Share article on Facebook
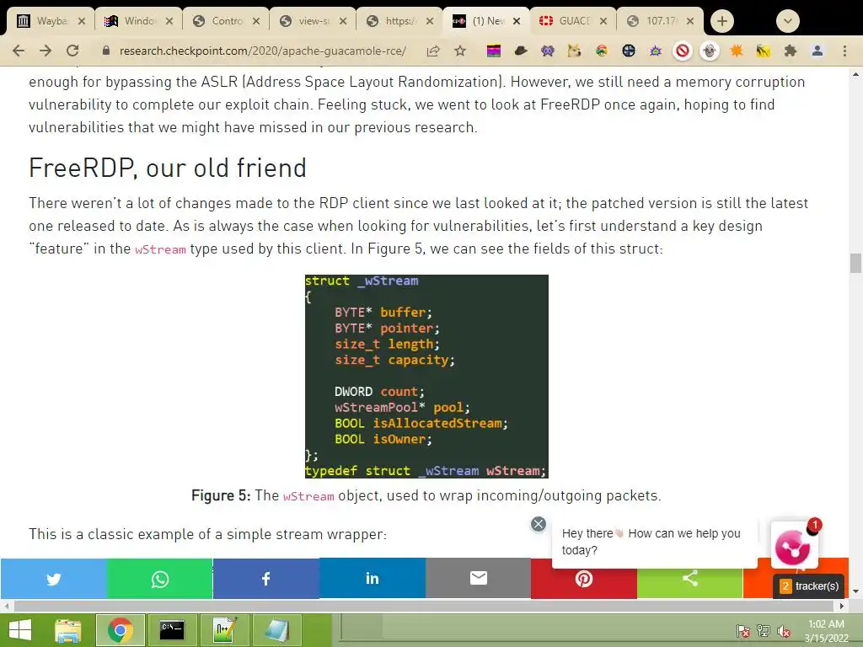863x647 pixels. pyautogui.click(x=265, y=579)
